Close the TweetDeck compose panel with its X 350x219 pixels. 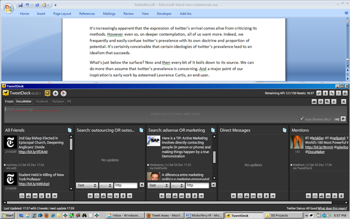click(343, 102)
